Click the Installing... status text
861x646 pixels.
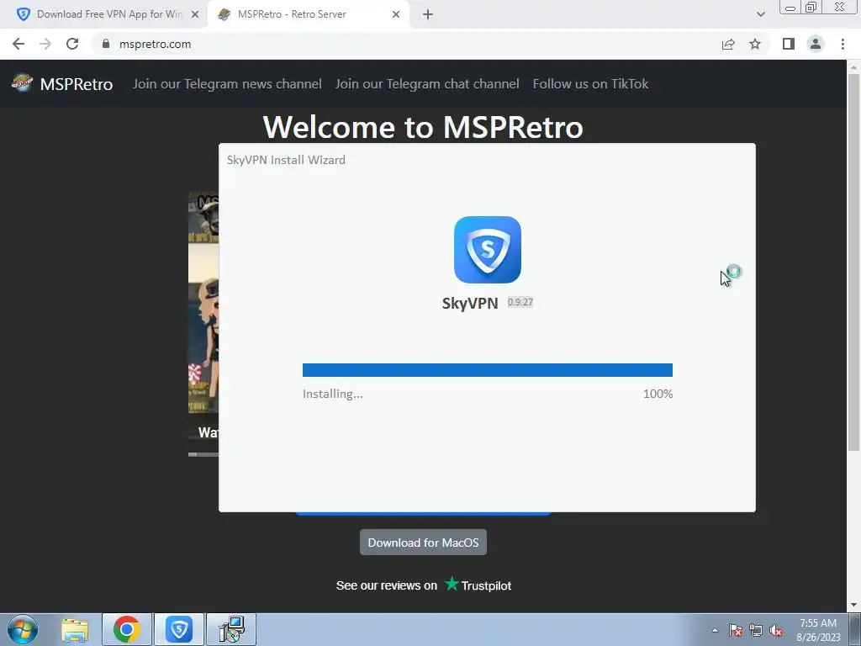(x=333, y=394)
